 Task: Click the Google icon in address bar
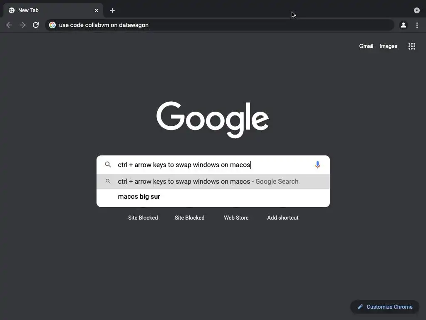tap(52, 25)
